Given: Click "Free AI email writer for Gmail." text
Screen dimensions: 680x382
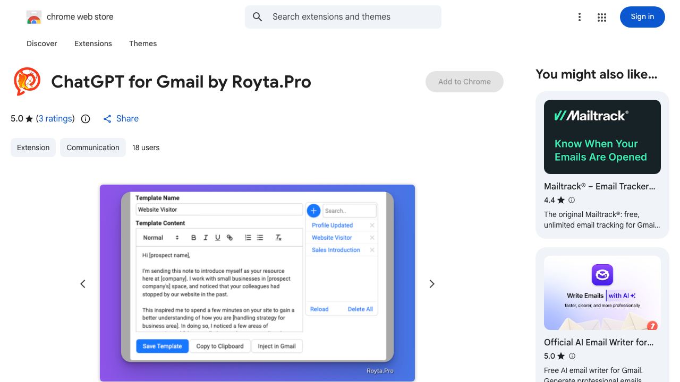Looking at the screenshot, I should point(593,370).
